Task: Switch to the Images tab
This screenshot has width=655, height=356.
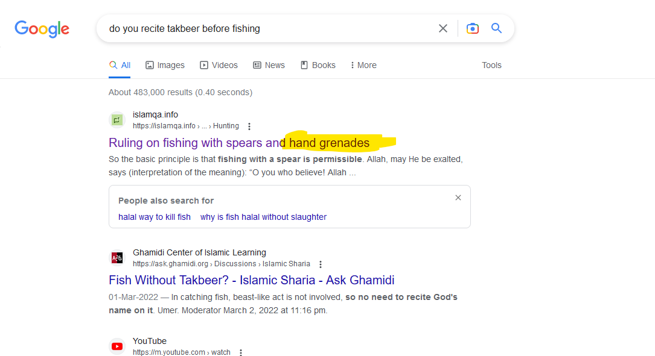Action: [165, 65]
